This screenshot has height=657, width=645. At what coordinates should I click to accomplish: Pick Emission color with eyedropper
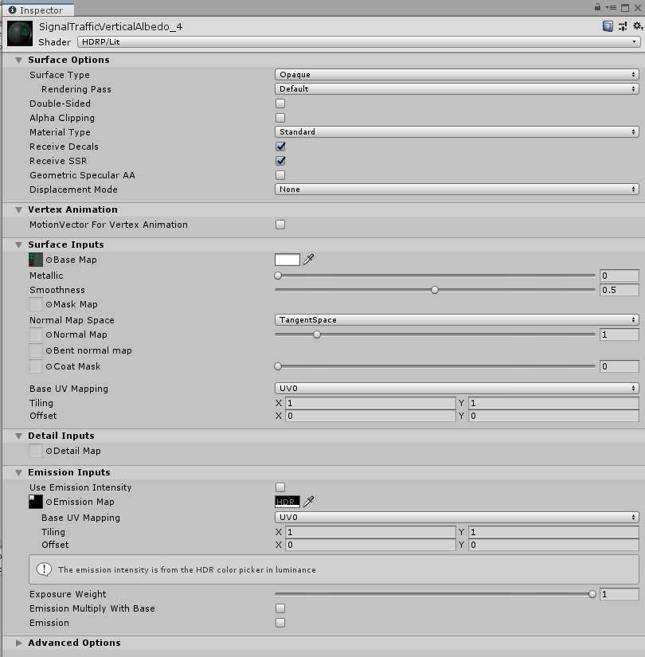(x=308, y=502)
